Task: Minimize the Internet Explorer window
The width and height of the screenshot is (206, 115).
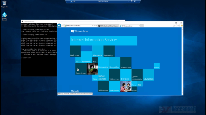Action: point(171,23)
